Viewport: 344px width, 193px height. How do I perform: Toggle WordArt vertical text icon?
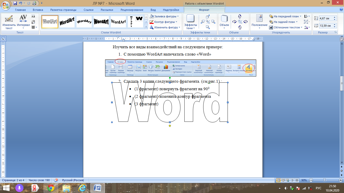[x=33, y=22]
